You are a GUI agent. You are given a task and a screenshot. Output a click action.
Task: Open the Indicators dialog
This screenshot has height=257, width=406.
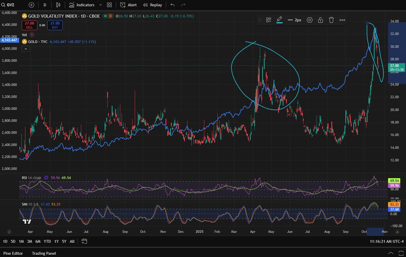82,5
